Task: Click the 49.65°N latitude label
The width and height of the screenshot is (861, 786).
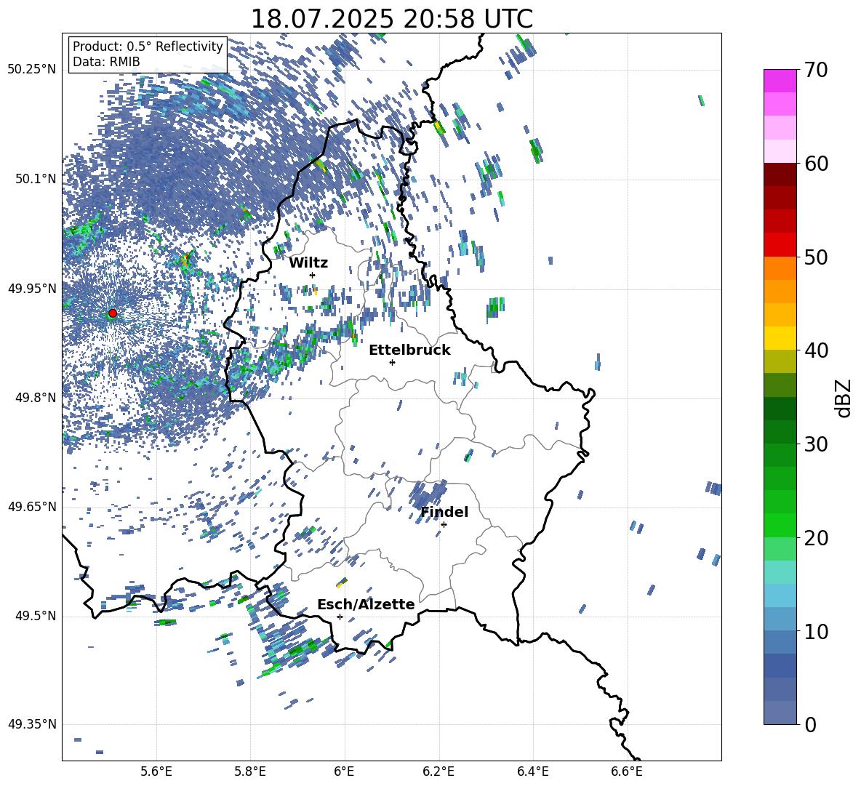Action: click(x=32, y=506)
